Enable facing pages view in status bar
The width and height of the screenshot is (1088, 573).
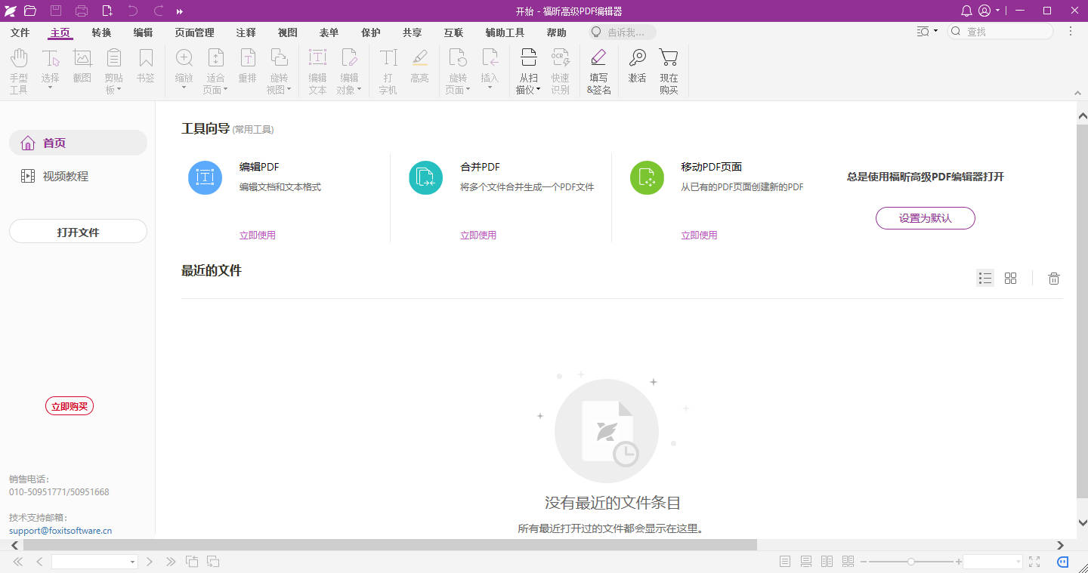pyautogui.click(x=827, y=562)
